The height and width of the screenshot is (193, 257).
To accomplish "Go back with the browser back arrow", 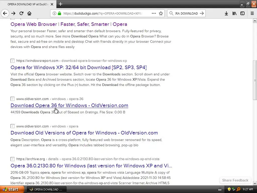I will pos(5,13).
